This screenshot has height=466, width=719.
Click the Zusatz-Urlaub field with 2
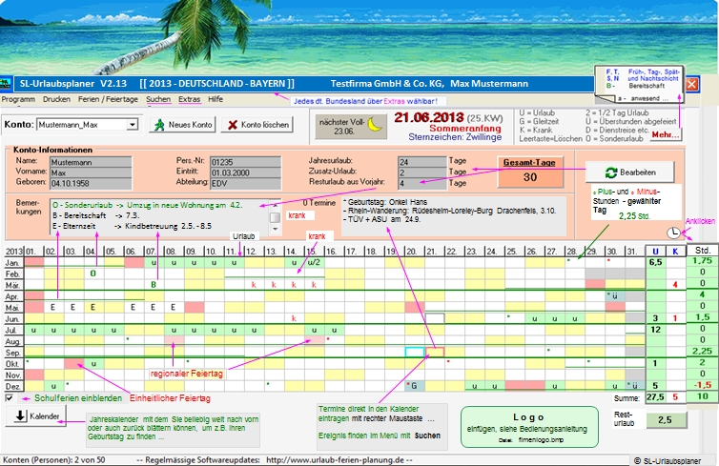click(x=421, y=172)
